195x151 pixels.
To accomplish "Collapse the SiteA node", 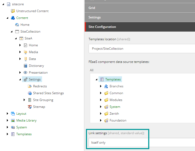I will click(x=16, y=39).
